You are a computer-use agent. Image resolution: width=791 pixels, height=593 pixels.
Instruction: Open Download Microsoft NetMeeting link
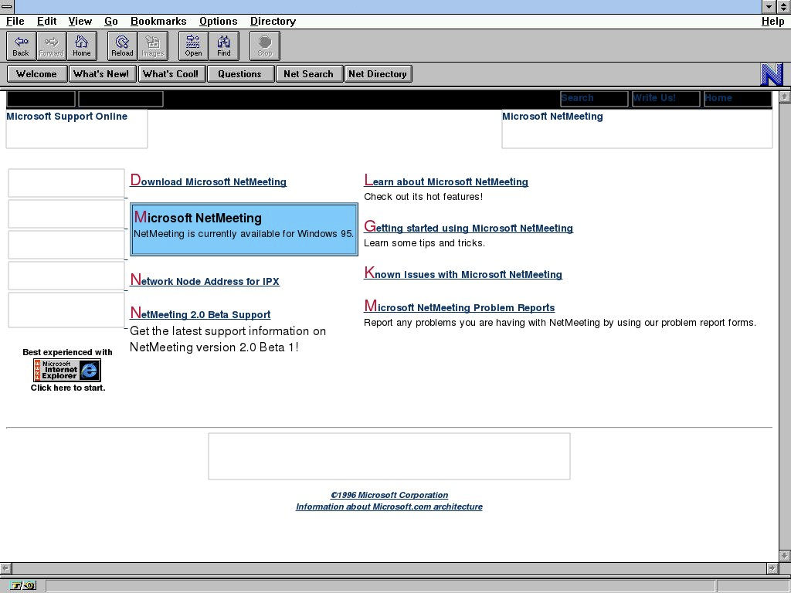tap(209, 182)
